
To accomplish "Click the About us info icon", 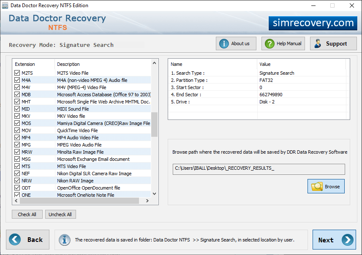I will click(224, 43).
